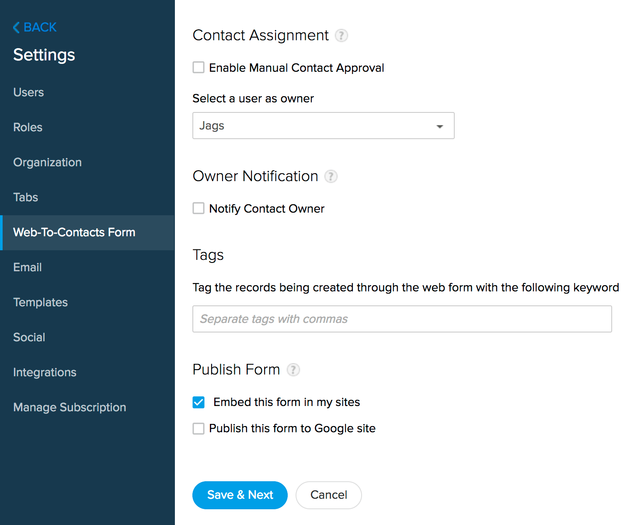The image size is (641, 525).
Task: Open Manage Subscription page
Action: click(70, 407)
